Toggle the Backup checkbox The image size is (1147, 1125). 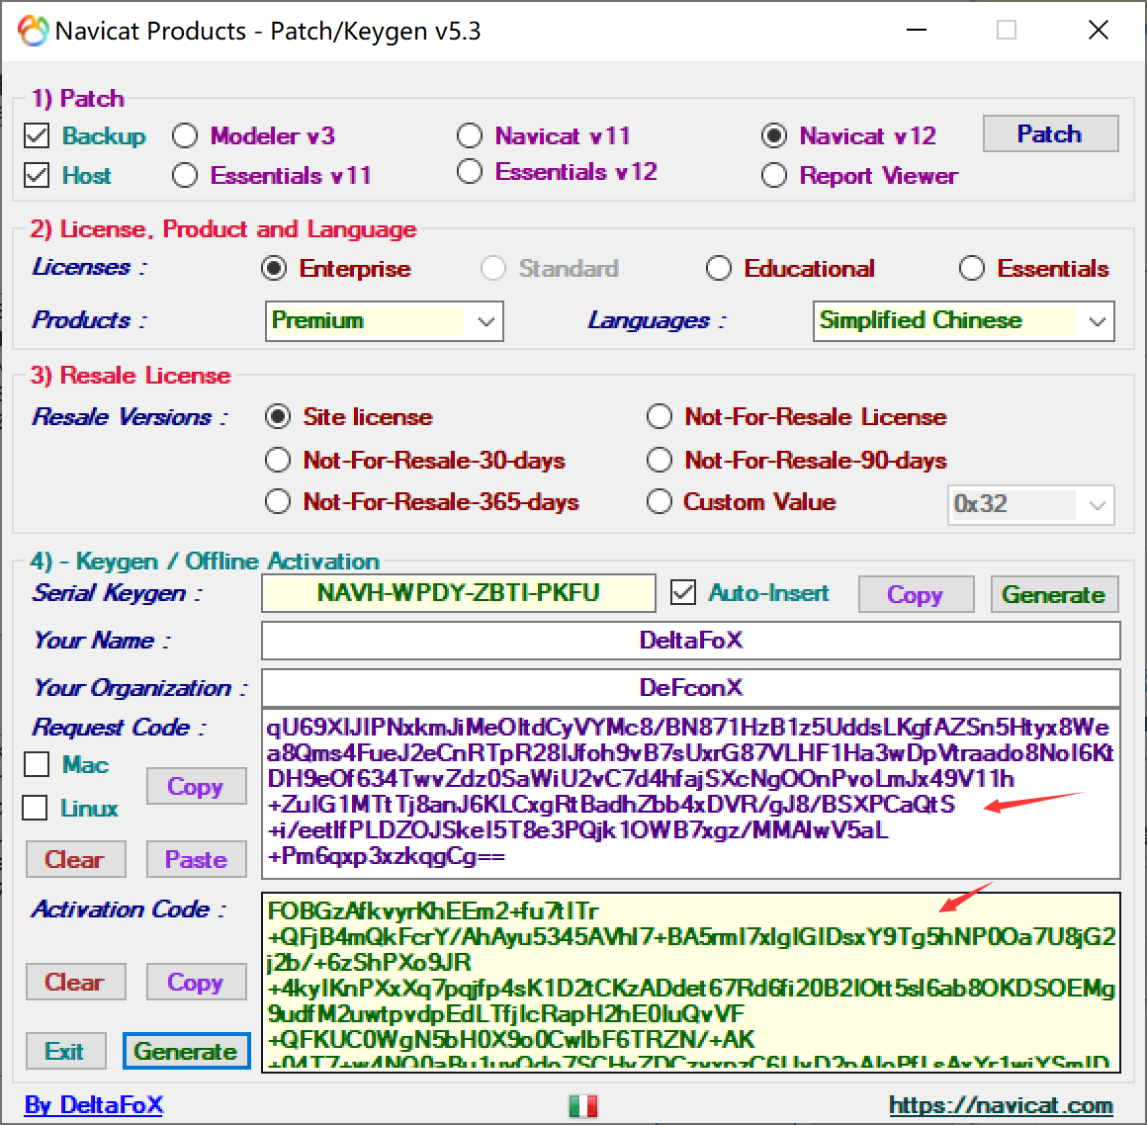point(37,135)
